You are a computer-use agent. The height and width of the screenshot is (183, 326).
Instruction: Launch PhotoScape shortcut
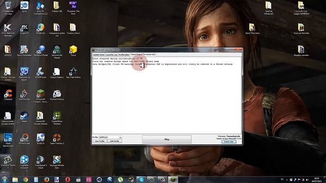(x=24, y=139)
